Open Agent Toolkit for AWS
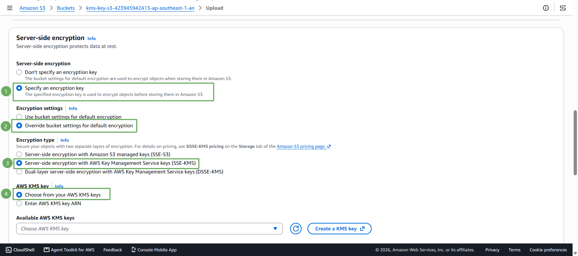Viewport: 578px width, 256px height. click(x=69, y=250)
